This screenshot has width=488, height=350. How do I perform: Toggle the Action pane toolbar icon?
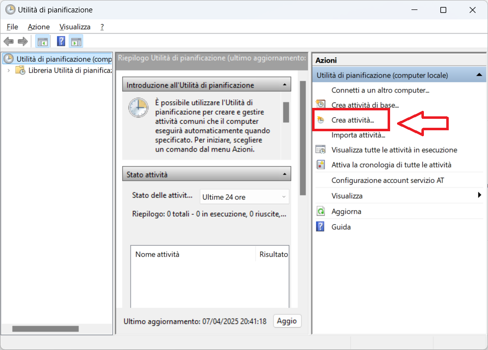pos(76,41)
